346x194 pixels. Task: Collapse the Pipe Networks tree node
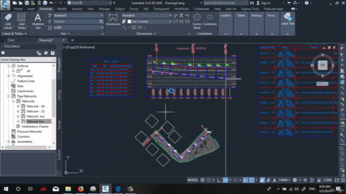[x=9, y=96]
